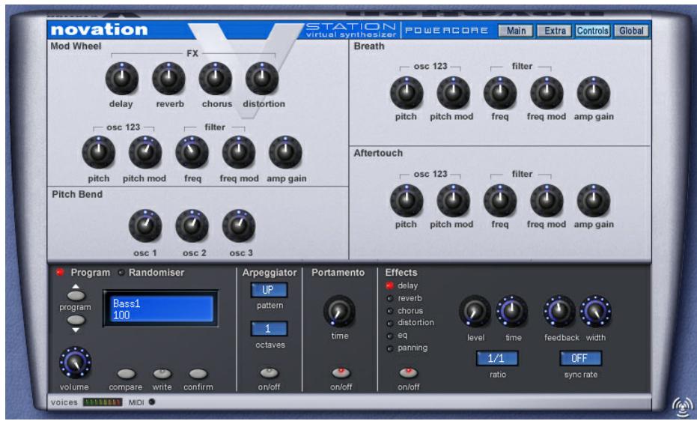Click the Breath pitch mod knob
The width and height of the screenshot is (697, 421).
pos(454,93)
